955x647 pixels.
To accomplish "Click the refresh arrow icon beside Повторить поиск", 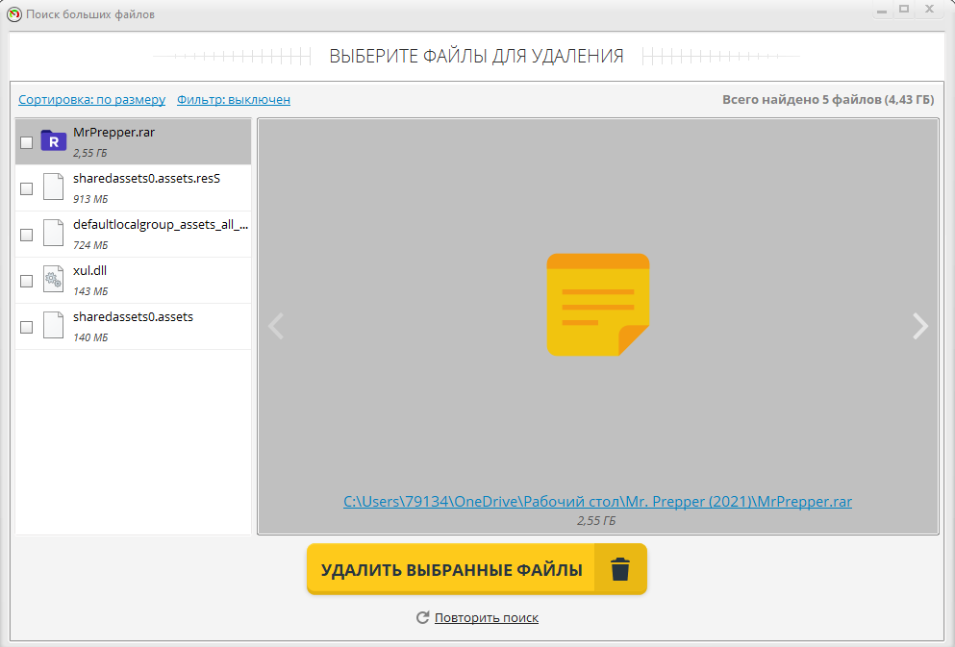I will tap(423, 618).
